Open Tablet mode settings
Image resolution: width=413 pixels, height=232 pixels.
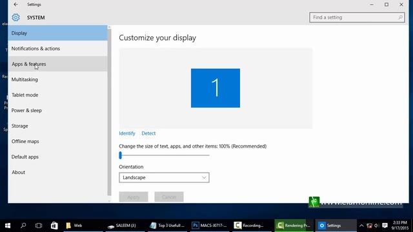(57, 95)
